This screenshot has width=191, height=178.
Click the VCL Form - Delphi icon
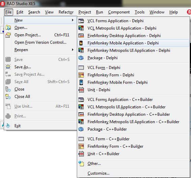click(81, 68)
